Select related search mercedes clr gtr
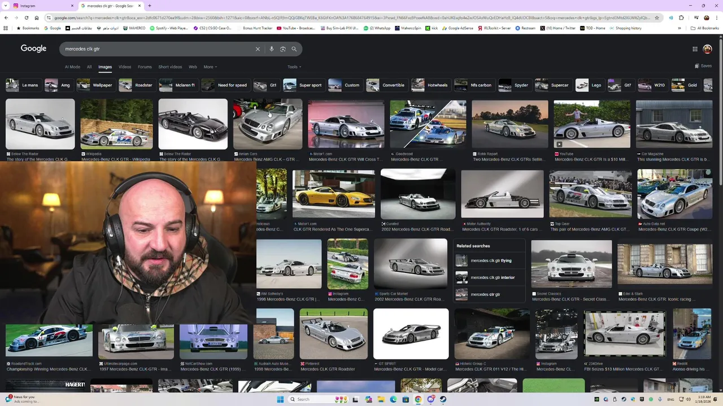The image size is (723, 406). click(490, 294)
